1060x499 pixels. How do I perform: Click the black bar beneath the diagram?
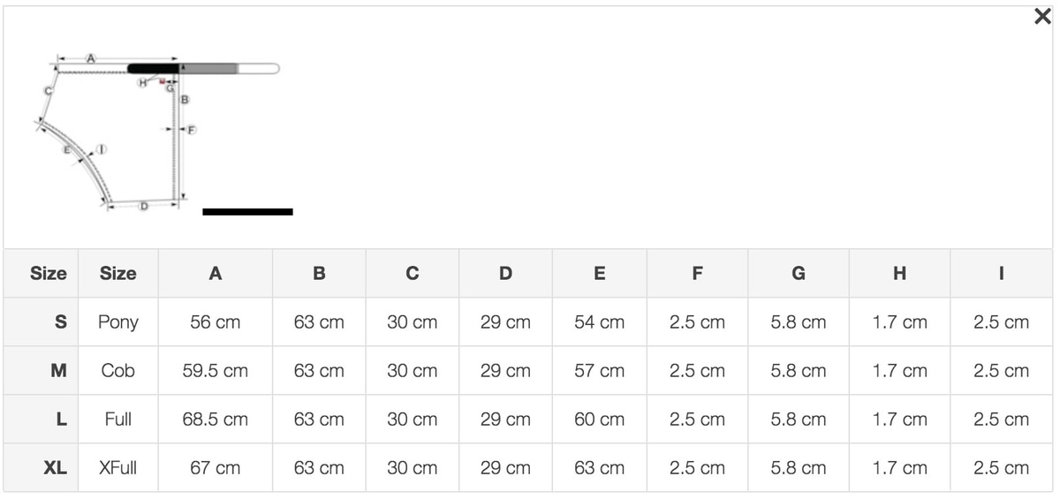tap(247, 211)
